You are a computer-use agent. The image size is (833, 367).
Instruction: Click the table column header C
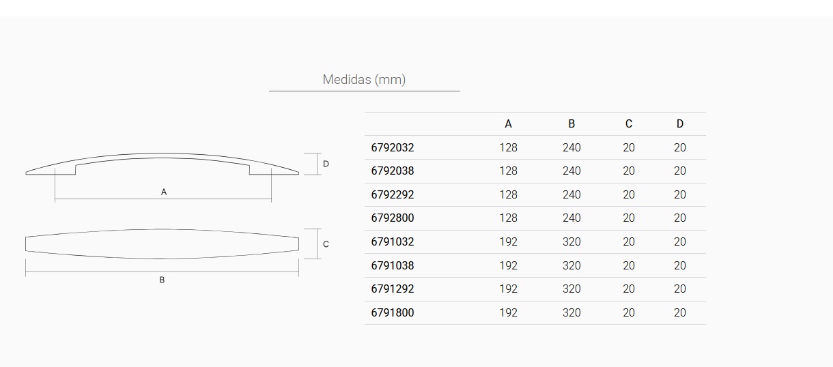[629, 124]
